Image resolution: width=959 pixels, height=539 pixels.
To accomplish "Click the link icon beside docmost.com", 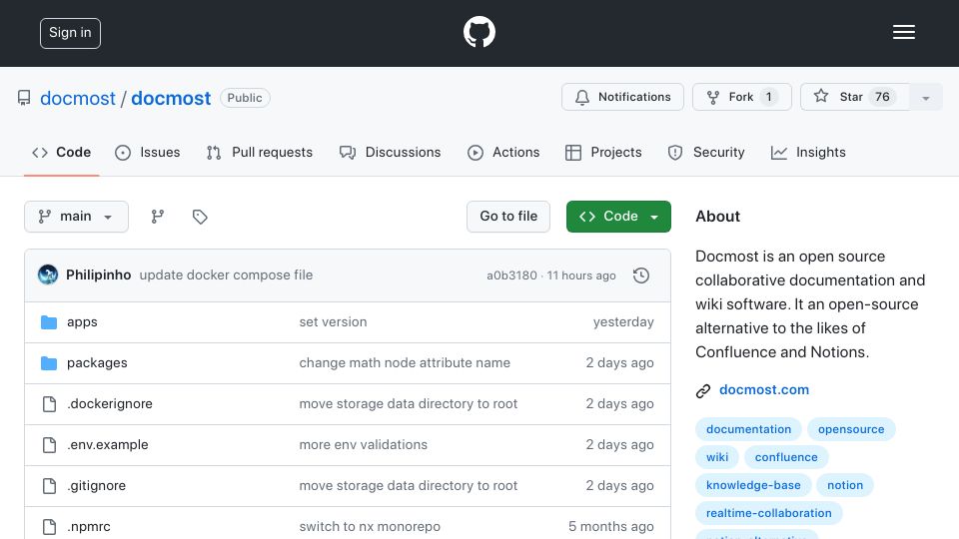I will point(703,390).
